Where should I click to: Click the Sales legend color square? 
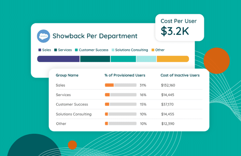(x=40, y=50)
